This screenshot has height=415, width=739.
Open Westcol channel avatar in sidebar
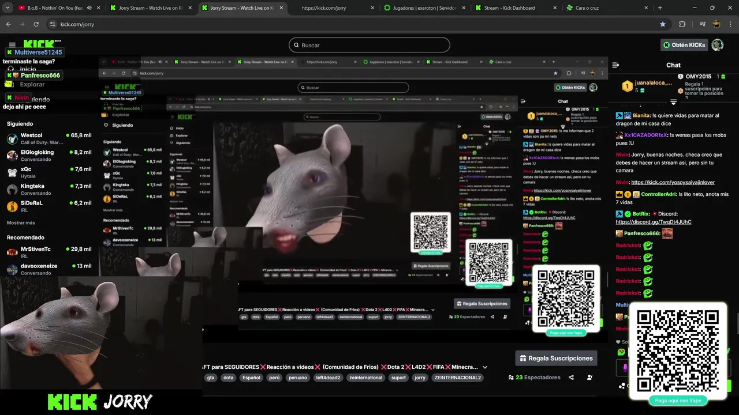(x=12, y=139)
